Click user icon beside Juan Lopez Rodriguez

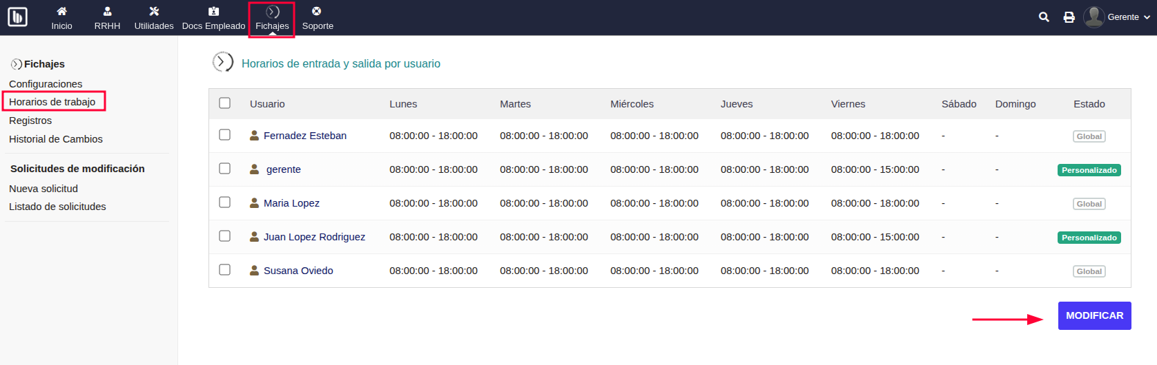coord(254,237)
